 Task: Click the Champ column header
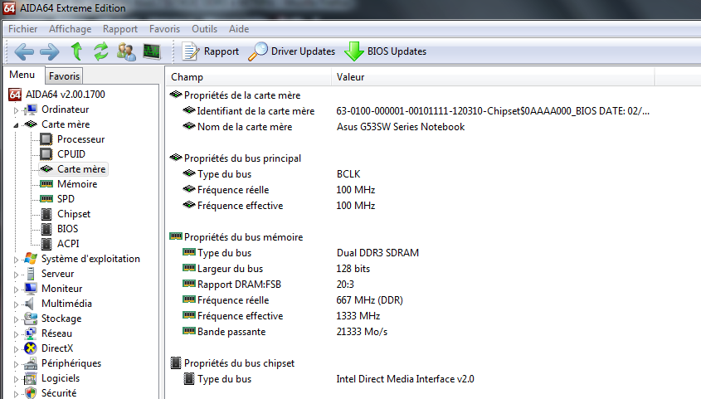[187, 77]
